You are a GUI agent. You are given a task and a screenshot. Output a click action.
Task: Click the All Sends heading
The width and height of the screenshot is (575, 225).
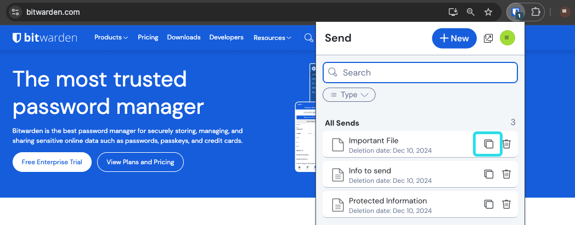point(342,123)
